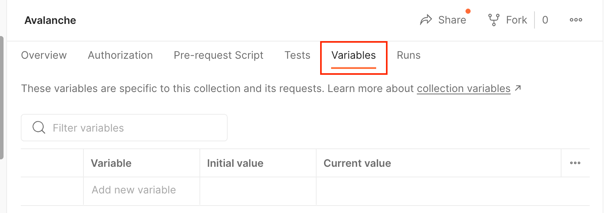Open the variables table column options ellipsis

575,163
